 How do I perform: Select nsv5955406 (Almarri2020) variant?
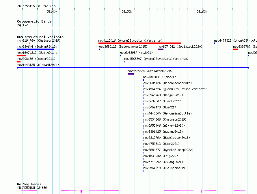pyautogui.click(x=164, y=125)
